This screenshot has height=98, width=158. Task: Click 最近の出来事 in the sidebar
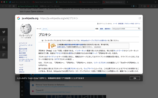point(23,49)
